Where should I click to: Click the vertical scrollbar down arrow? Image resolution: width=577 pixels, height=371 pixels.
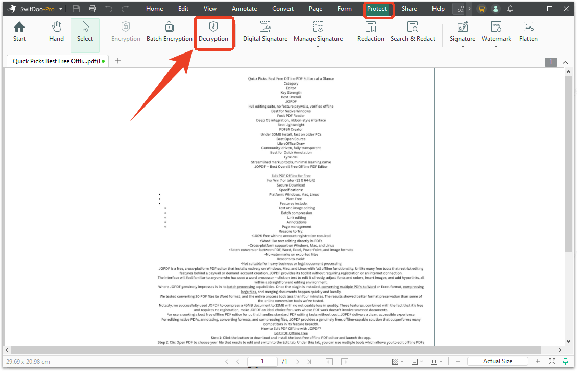click(x=568, y=341)
